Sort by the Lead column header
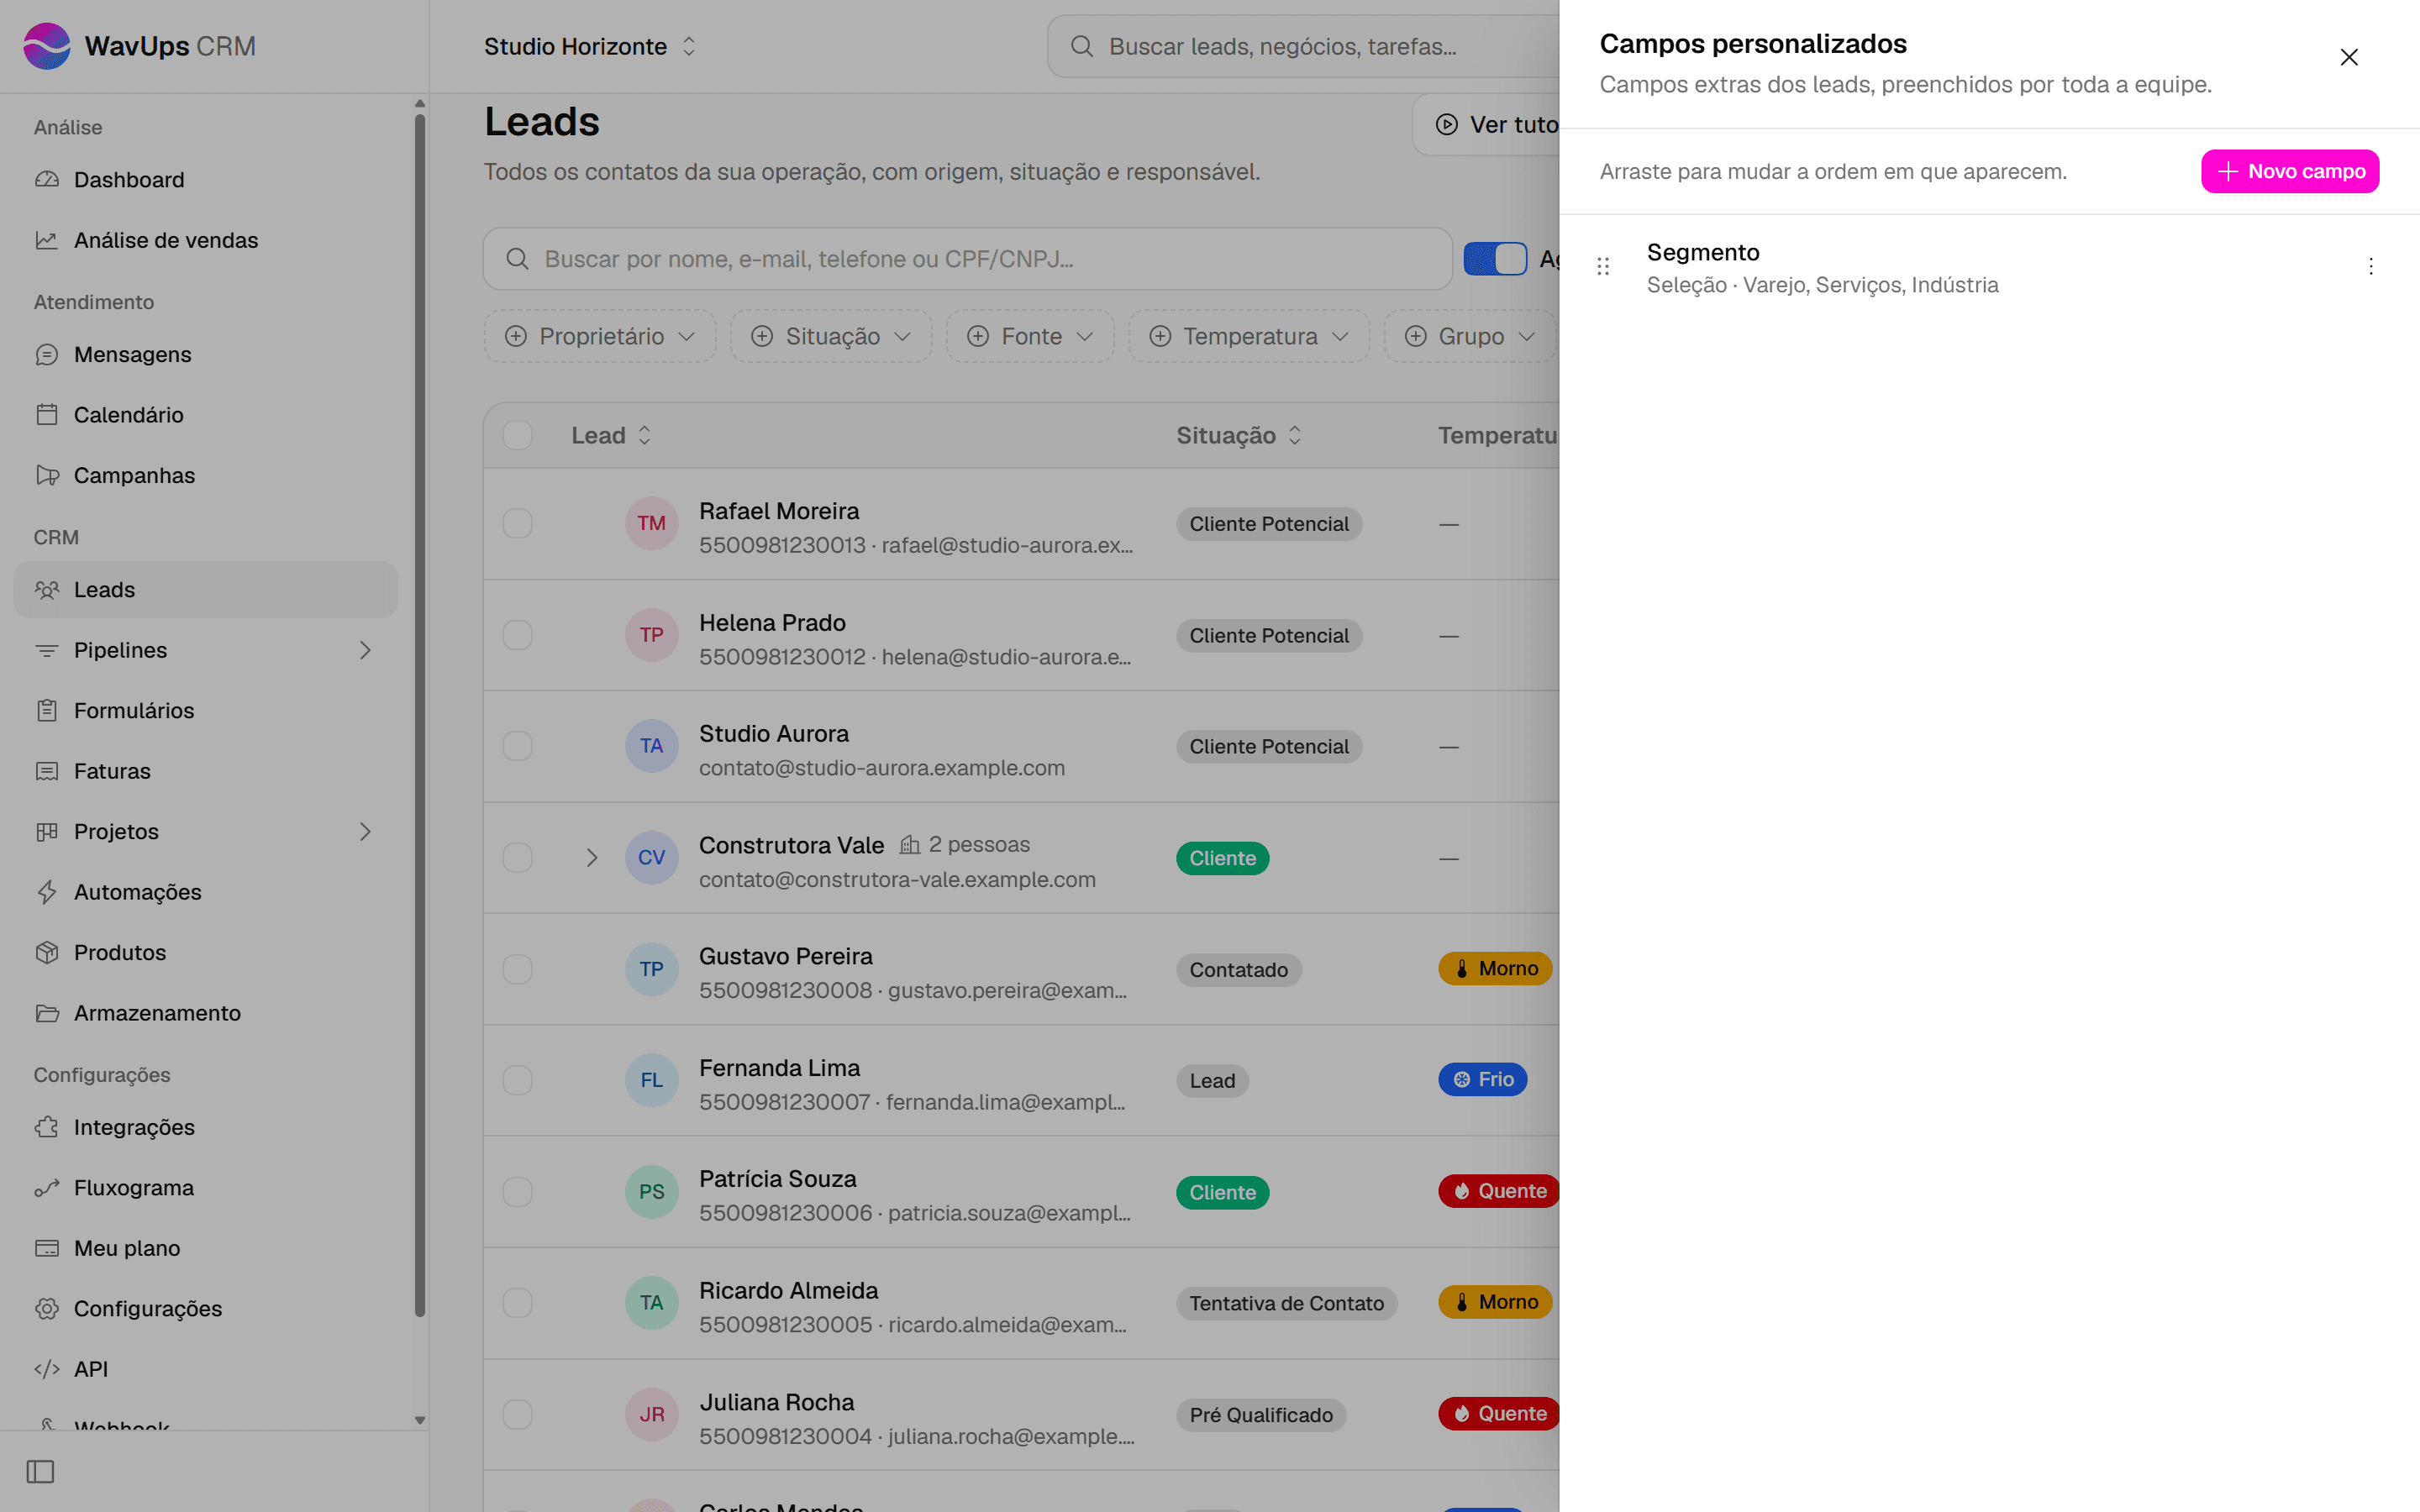The width and height of the screenshot is (2420, 1512). point(611,436)
